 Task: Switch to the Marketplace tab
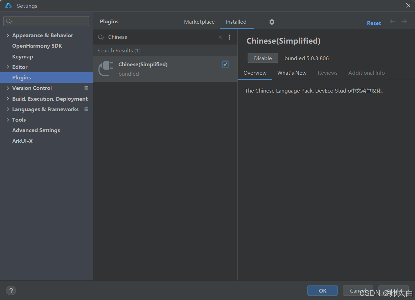click(x=199, y=22)
